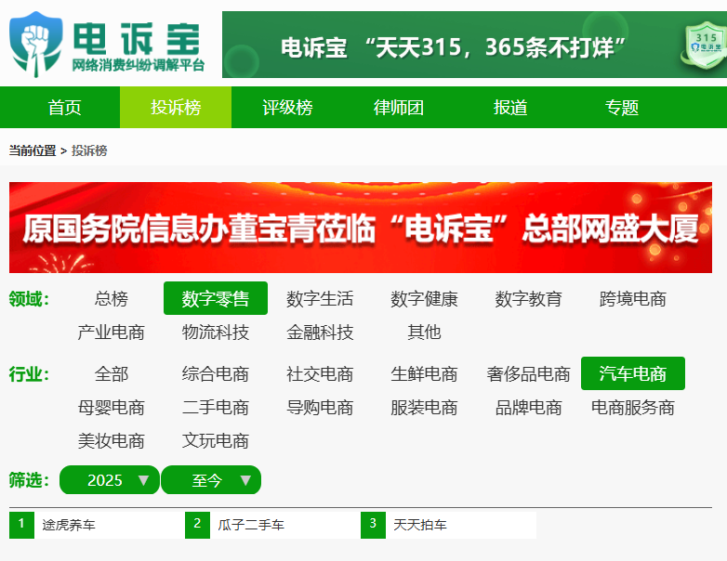Choose the 综合电商 industry filter
Image resolution: width=727 pixels, height=561 pixels.
(x=216, y=373)
